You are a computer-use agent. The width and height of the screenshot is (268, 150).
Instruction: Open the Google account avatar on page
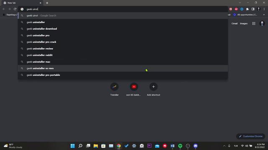click(262, 23)
